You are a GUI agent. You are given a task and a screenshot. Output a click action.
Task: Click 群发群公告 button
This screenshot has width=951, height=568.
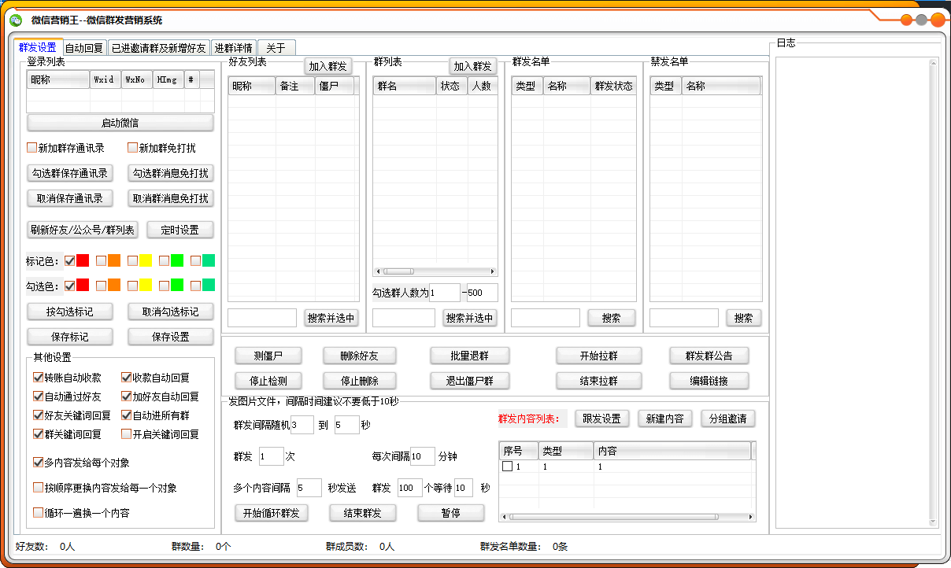pos(709,356)
